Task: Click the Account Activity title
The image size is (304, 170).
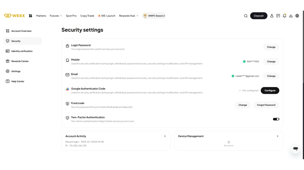Action: (76, 136)
